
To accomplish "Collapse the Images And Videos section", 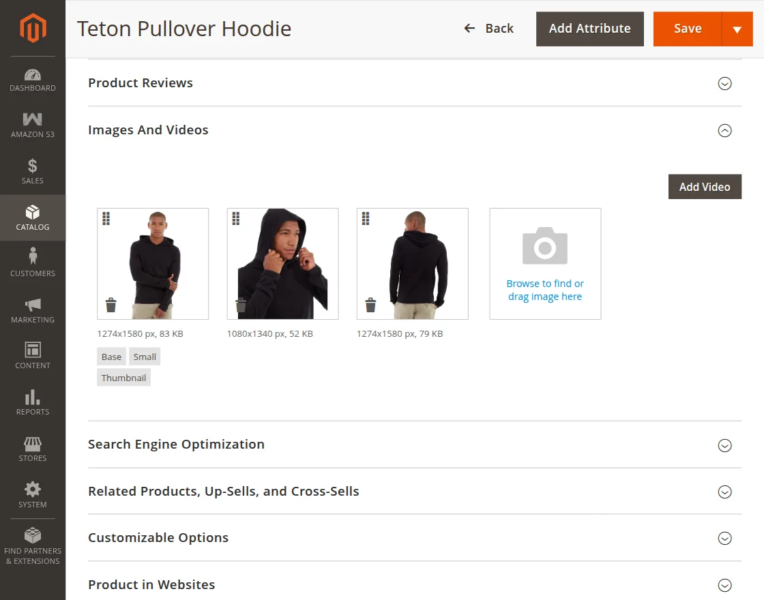I will click(x=724, y=130).
